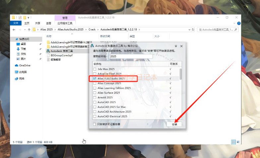Switch to details view icon in status bar
This screenshot has height=158, width=260.
[233, 142]
